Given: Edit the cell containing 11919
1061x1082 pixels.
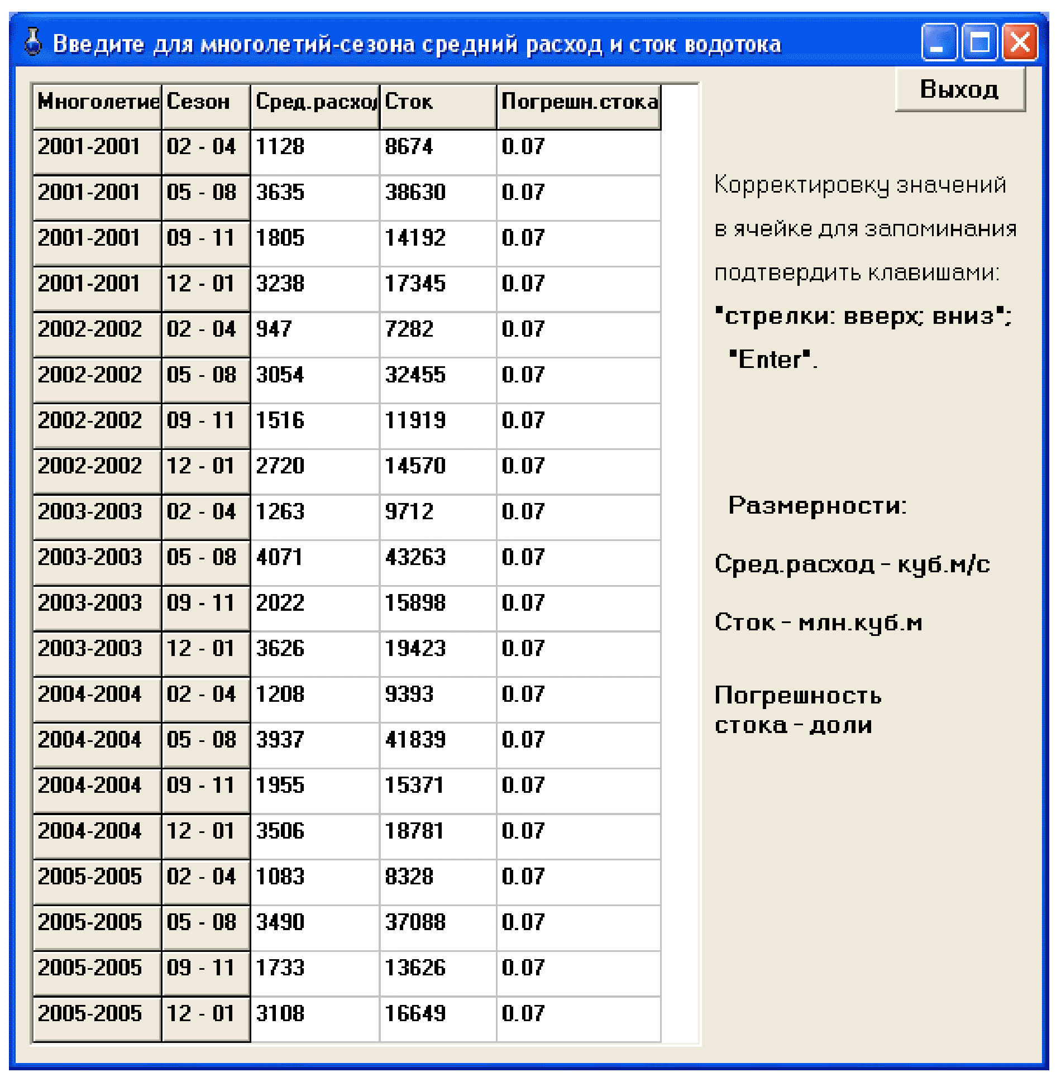Looking at the screenshot, I should (438, 427).
